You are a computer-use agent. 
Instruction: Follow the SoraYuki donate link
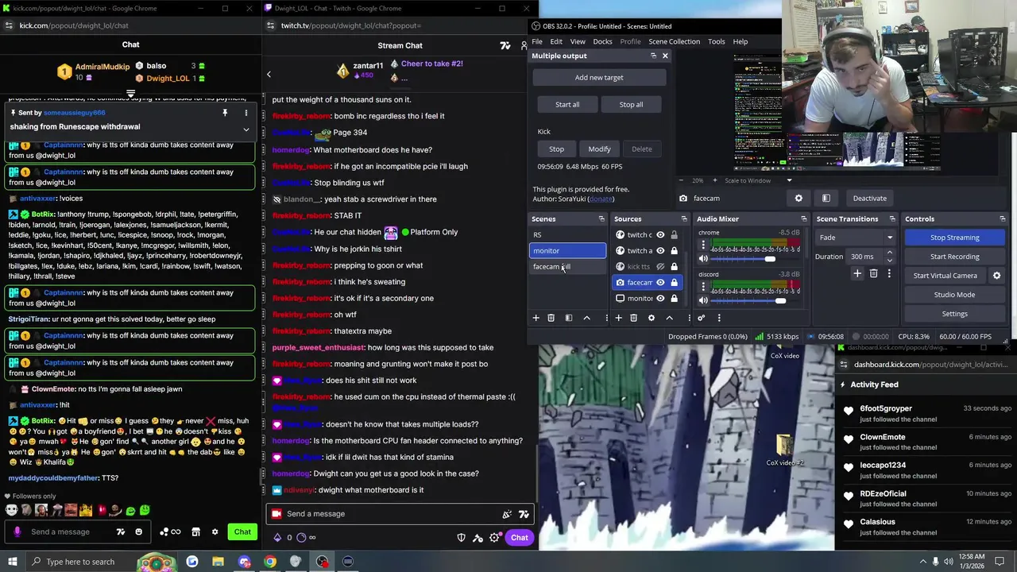(600, 199)
